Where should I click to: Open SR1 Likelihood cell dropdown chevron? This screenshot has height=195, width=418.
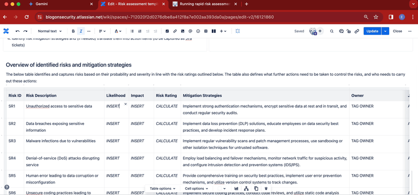[x=125, y=105]
